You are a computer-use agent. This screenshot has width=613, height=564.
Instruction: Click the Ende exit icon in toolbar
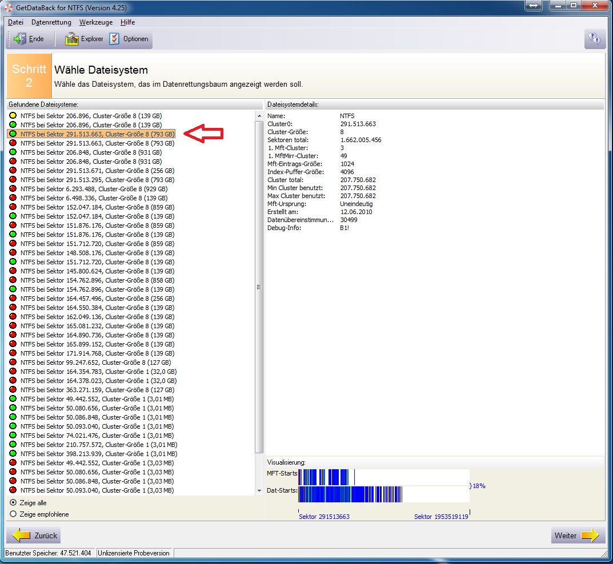[19, 39]
